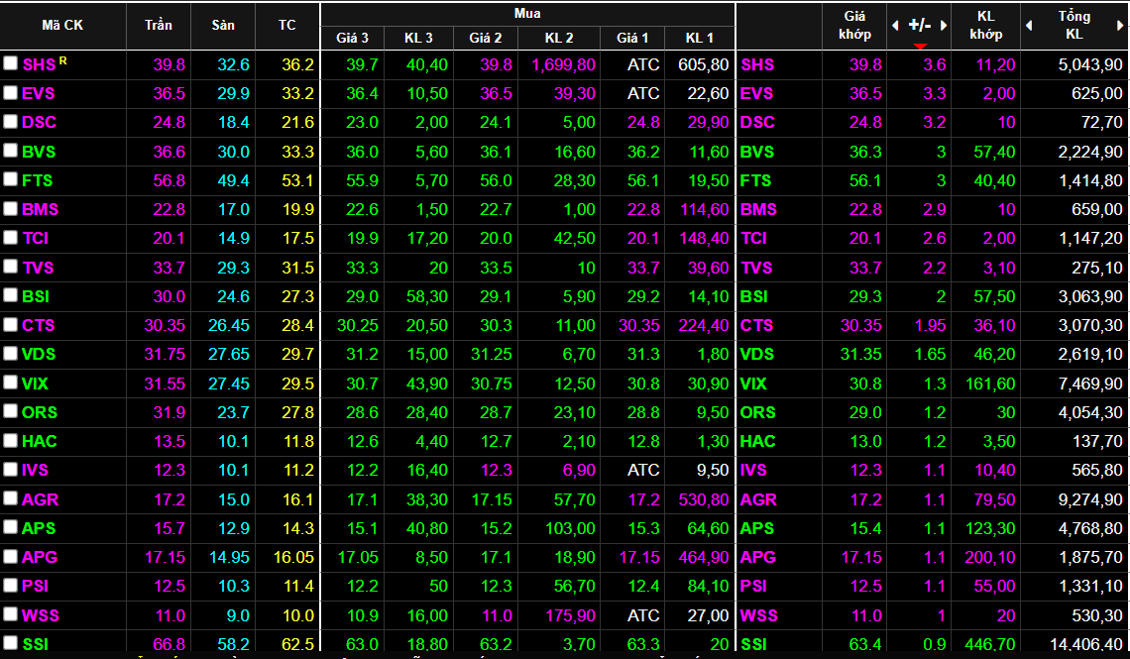This screenshot has width=1130, height=659.
Task: Check the box beside VIX ticker
Action: (10, 383)
